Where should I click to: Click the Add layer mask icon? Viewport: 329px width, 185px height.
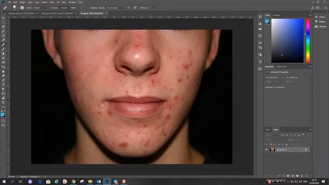click(288, 176)
